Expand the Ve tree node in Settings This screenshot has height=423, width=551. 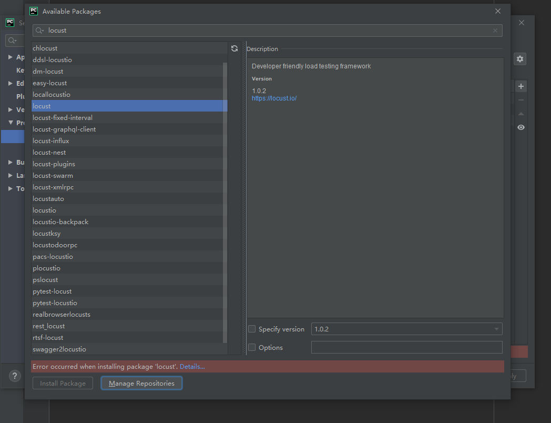coord(11,110)
